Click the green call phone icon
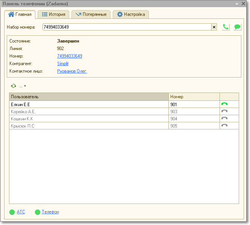This screenshot has width=250, height=225. [x=226, y=27]
